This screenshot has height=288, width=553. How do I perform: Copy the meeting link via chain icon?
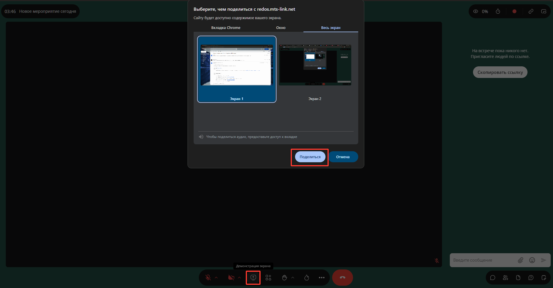pyautogui.click(x=531, y=12)
